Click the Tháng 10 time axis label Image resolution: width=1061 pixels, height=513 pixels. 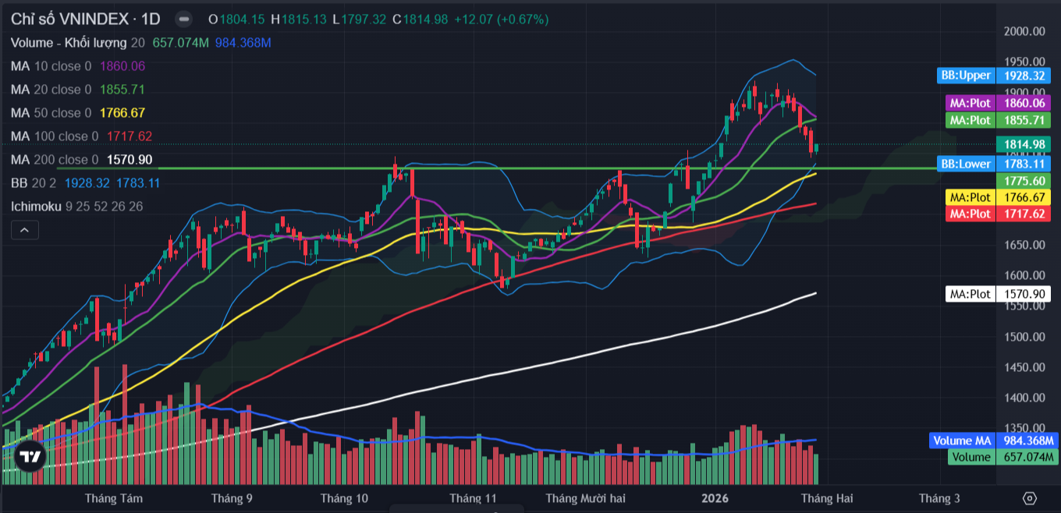point(344,498)
